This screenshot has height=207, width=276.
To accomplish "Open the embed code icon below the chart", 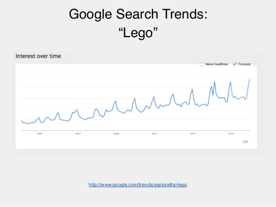I will click(245, 142).
